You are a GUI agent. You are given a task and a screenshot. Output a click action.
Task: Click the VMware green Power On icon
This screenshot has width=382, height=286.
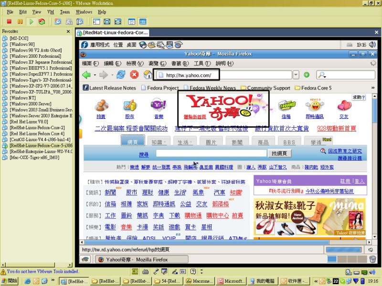31,21
